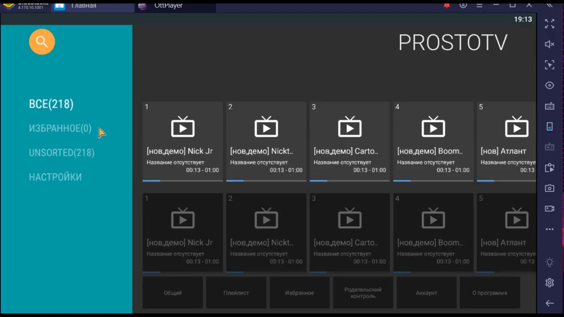
Task: Select the dimmed Boom.. channel card
Action: pos(433,233)
